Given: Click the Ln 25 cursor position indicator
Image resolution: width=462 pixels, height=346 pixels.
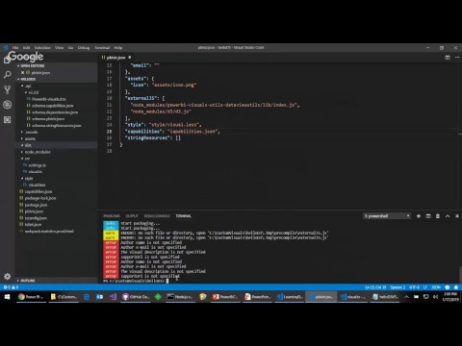Looking at the screenshot, I should (375, 287).
